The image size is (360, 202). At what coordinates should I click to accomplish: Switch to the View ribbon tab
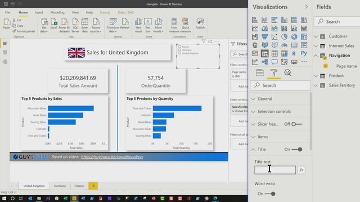click(75, 12)
